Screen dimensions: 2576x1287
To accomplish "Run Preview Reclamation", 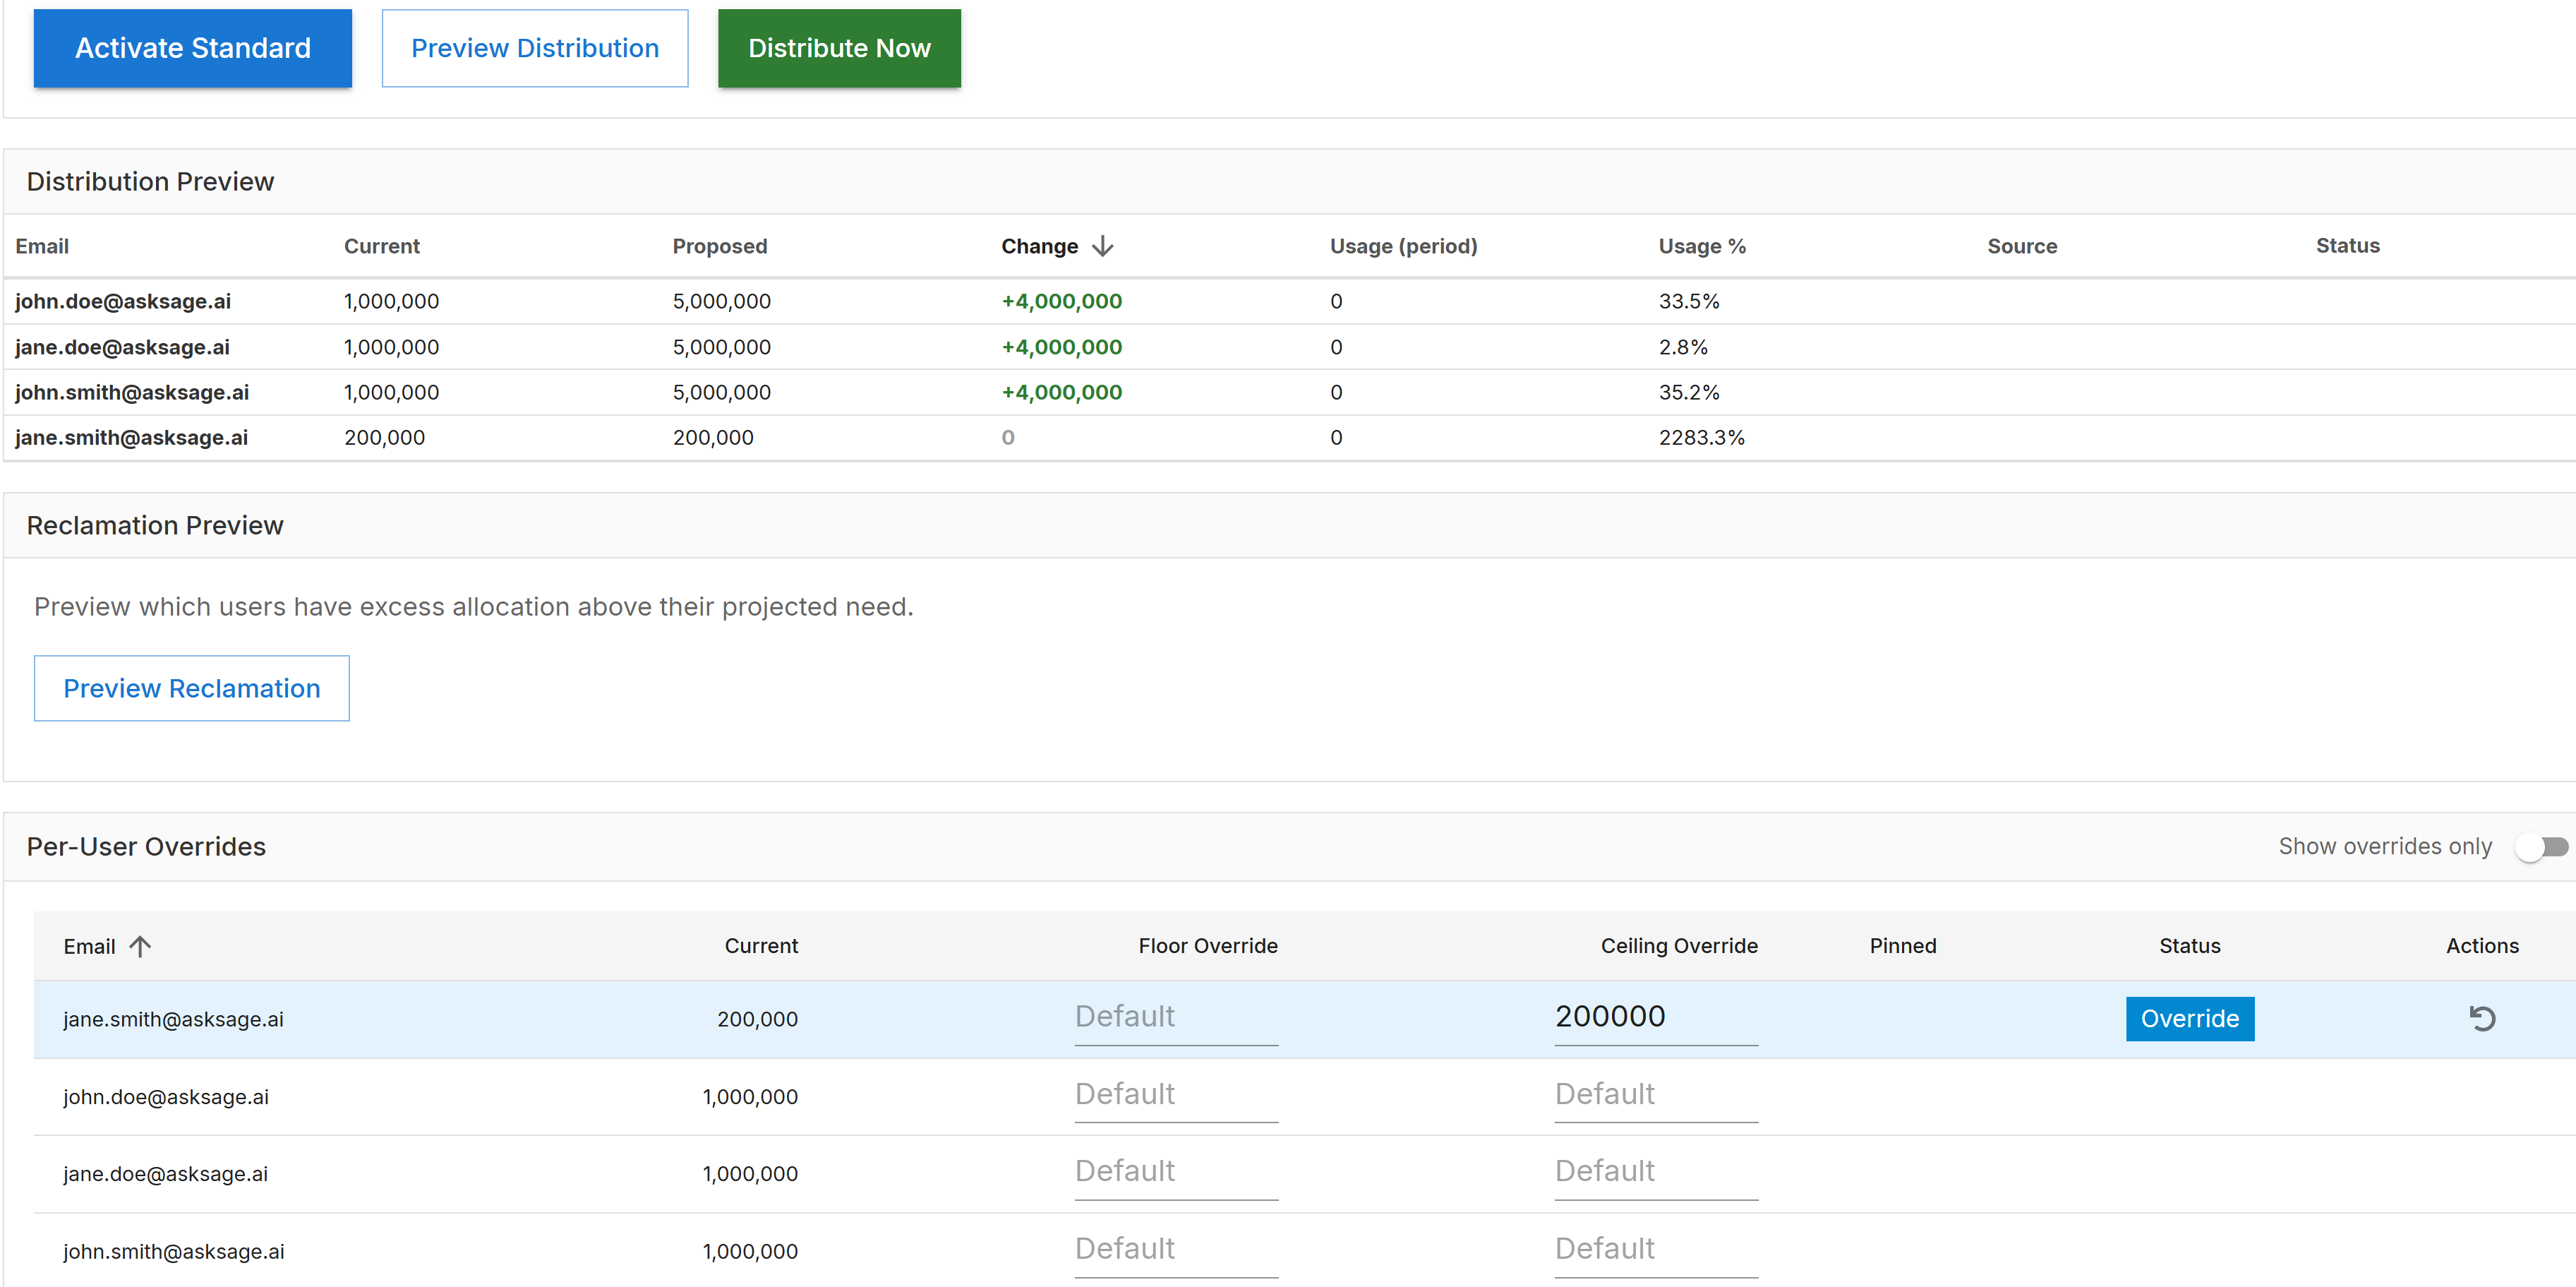I will (x=191, y=688).
